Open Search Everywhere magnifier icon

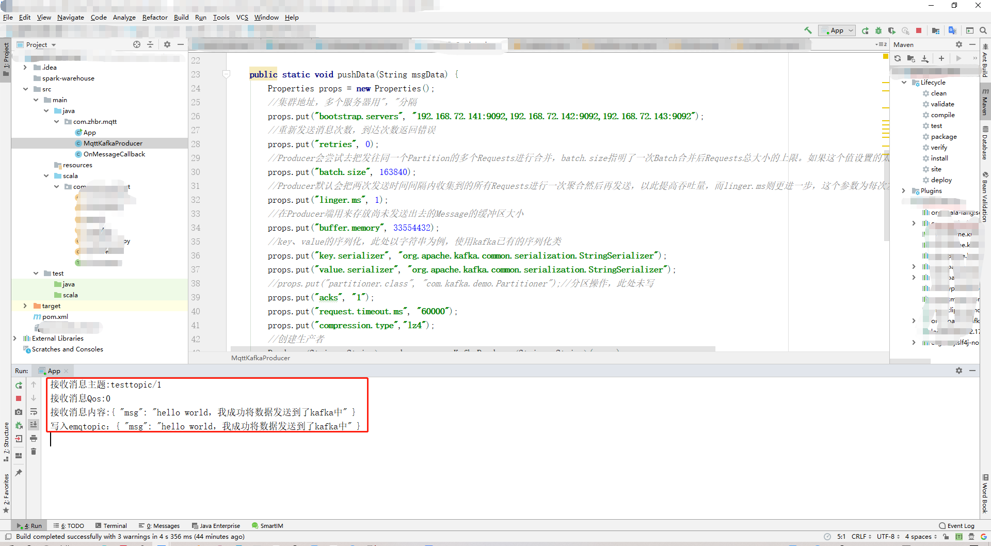tap(983, 30)
